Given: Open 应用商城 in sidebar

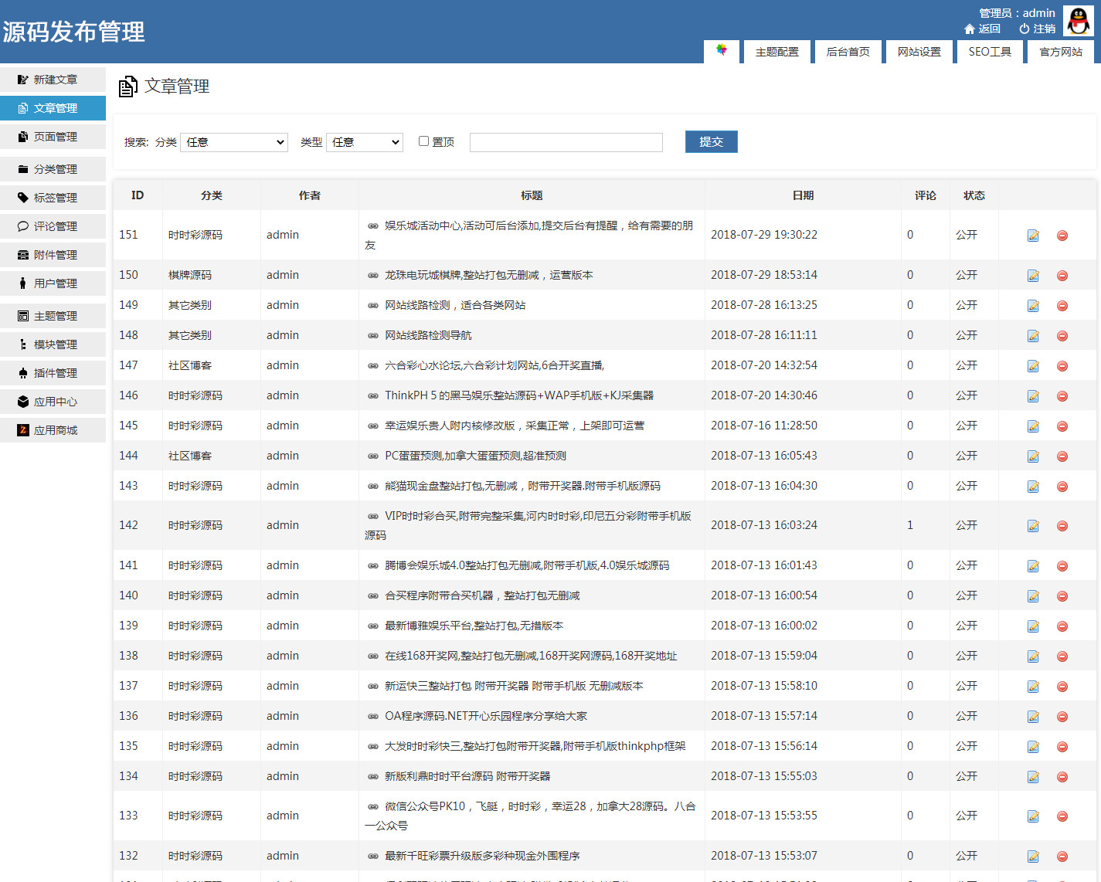Looking at the screenshot, I should pos(53,430).
